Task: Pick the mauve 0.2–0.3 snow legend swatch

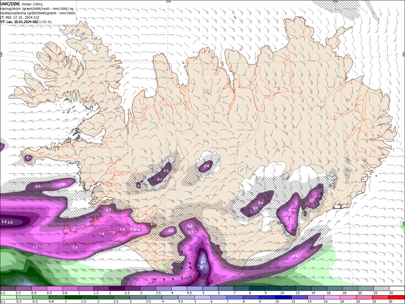Action: pyautogui.click(x=8, y=288)
